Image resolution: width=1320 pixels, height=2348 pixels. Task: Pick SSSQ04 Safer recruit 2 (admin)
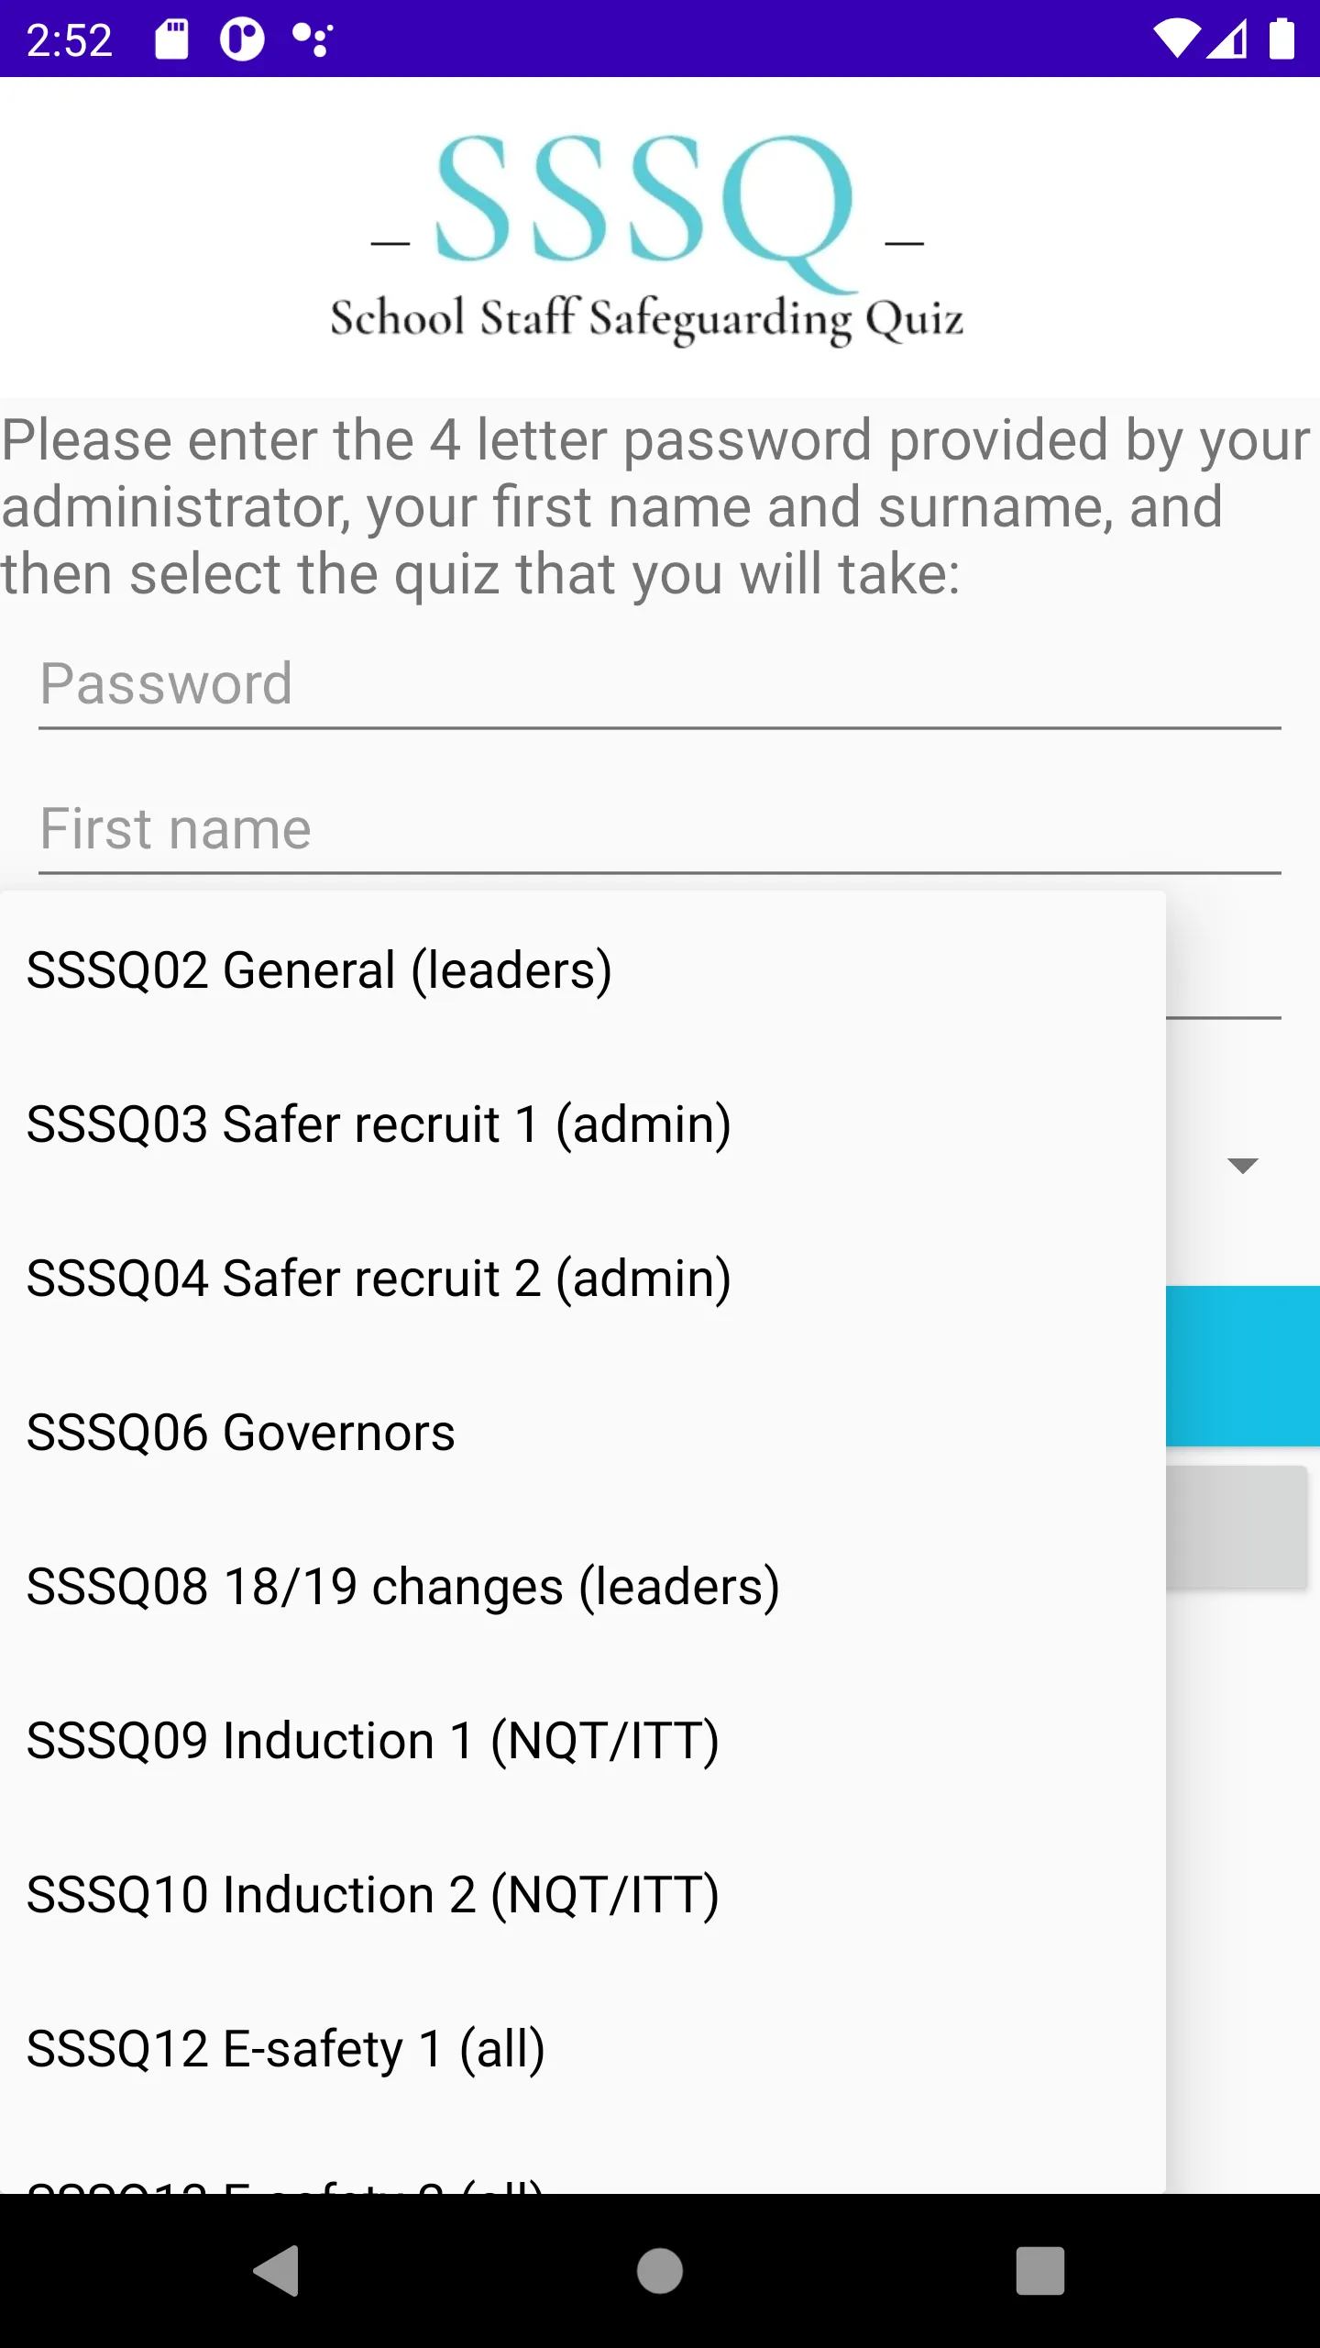583,1279
